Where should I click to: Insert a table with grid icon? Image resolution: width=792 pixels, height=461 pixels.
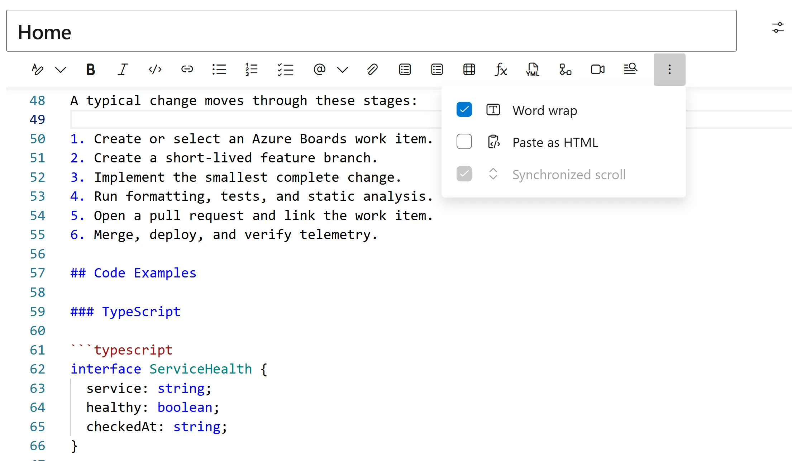coord(469,70)
